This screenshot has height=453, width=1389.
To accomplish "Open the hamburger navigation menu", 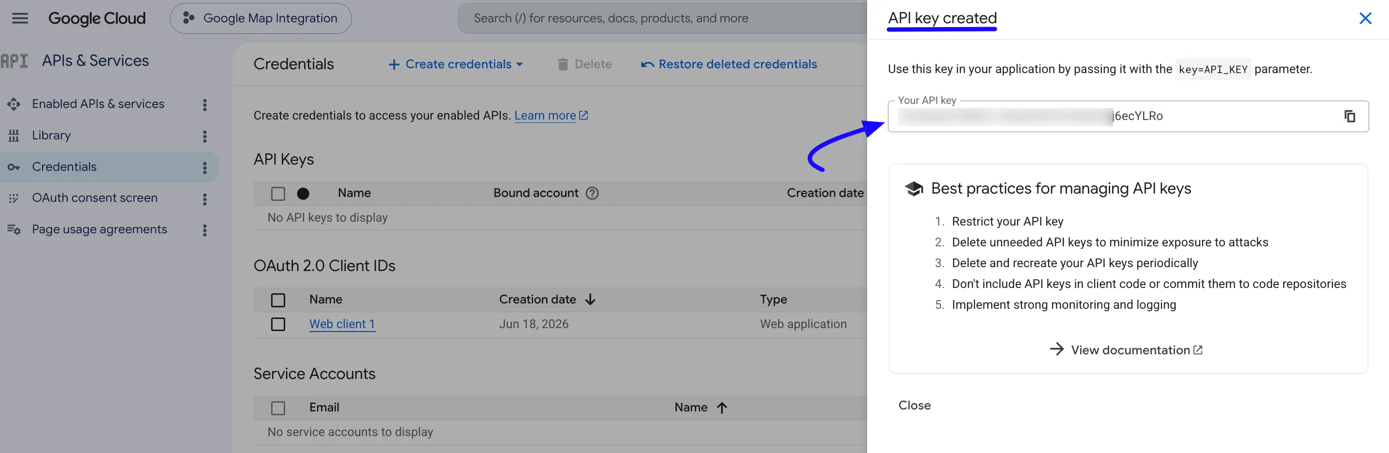I will pyautogui.click(x=20, y=18).
